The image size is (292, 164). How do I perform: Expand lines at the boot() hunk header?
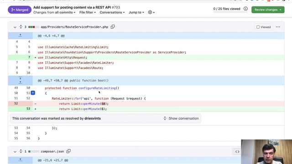coord(20,80)
